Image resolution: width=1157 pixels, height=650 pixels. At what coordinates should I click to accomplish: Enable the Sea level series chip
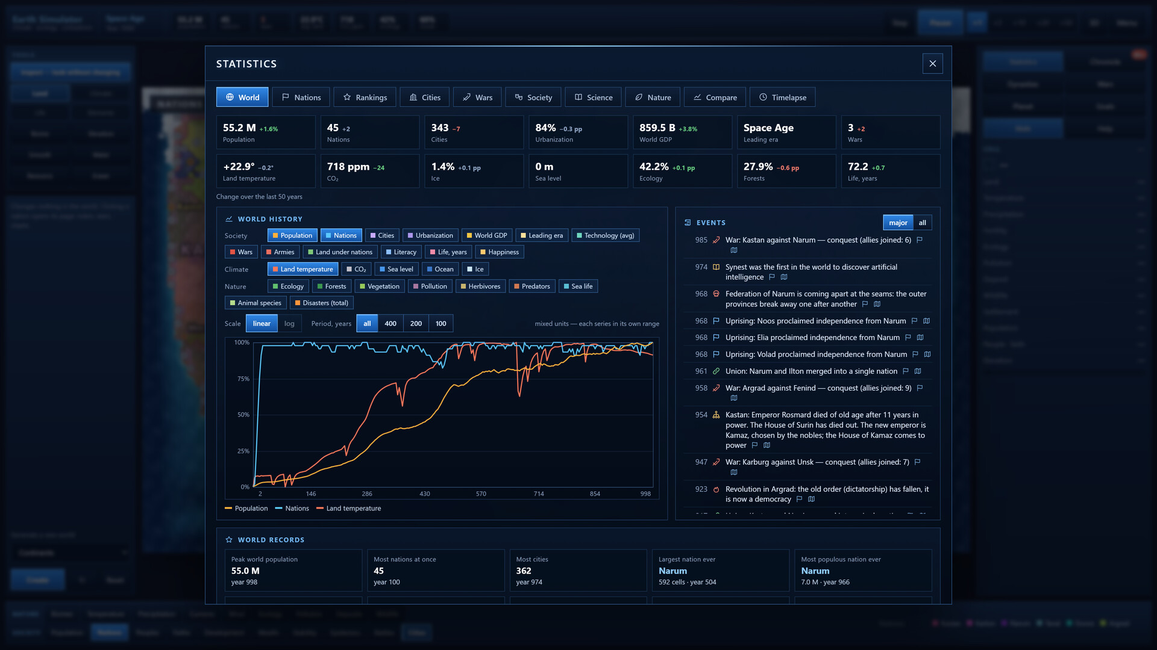click(x=397, y=269)
